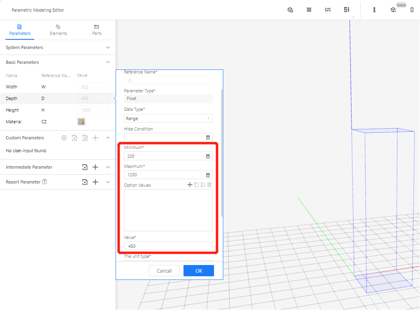Click the Report Parameter help icon
420x310 pixels.
pyautogui.click(x=45, y=182)
